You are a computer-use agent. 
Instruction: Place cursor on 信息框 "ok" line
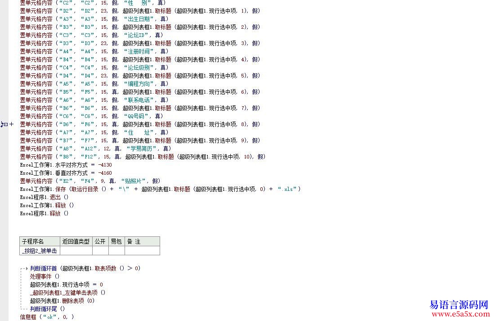[x=47, y=317]
